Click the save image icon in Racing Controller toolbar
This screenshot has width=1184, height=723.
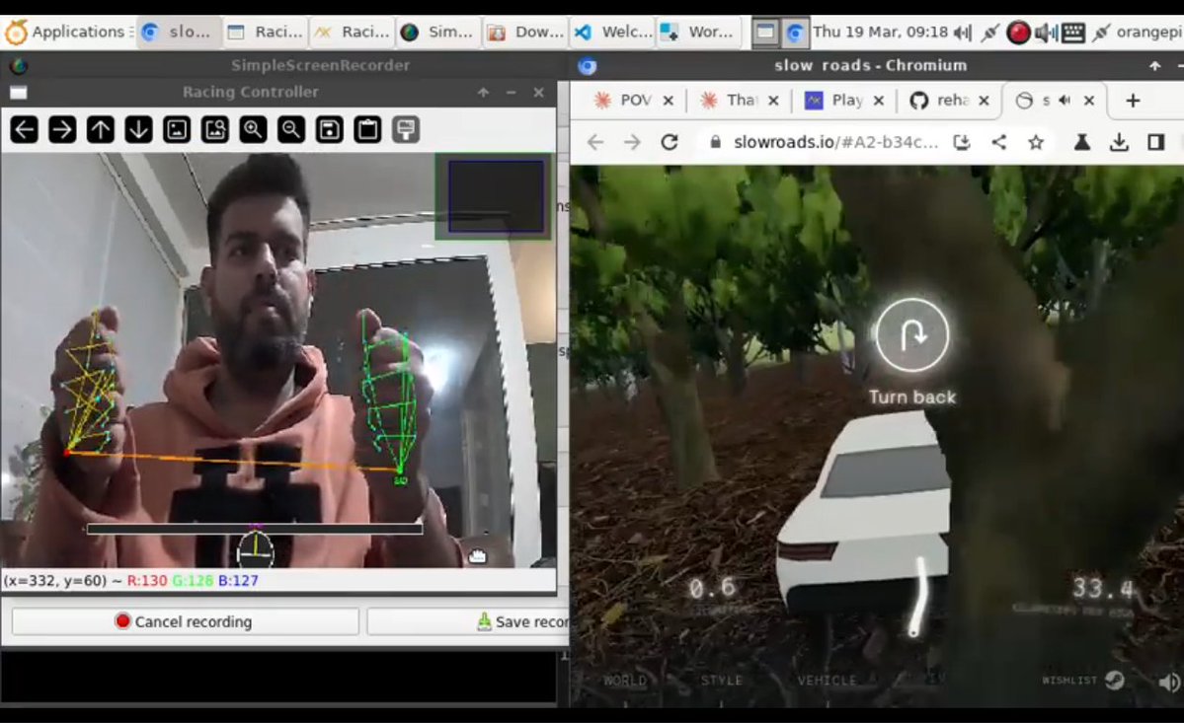pyautogui.click(x=328, y=129)
